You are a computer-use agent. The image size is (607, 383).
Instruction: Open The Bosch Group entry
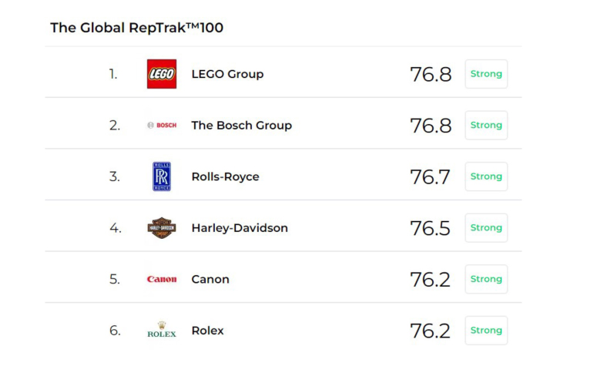coord(242,126)
